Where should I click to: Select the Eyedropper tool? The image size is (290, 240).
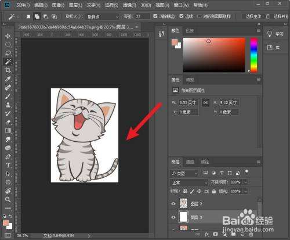8,79
